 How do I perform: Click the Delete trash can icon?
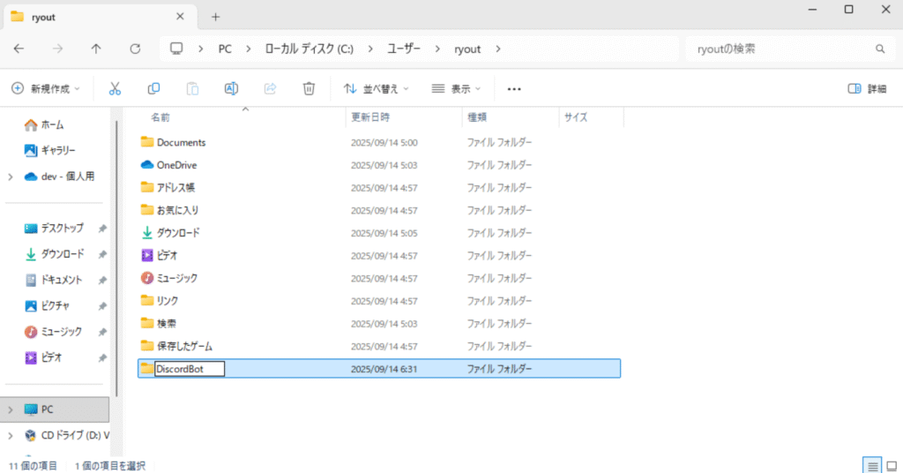309,88
